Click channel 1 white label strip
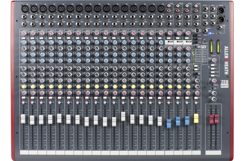 click(24, 153)
